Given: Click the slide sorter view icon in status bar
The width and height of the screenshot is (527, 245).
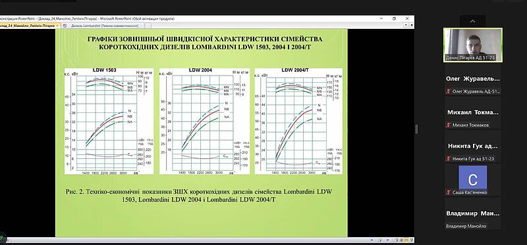Looking at the screenshot, I should [401, 240].
